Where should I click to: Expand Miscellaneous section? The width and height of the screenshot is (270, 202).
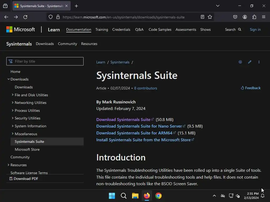[x=13, y=134]
